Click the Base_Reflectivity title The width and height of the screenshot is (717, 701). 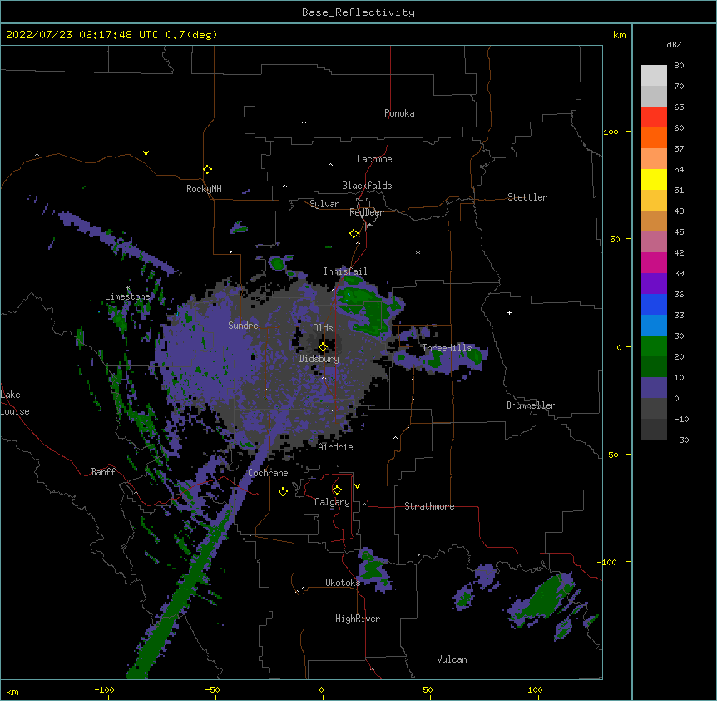point(358,12)
